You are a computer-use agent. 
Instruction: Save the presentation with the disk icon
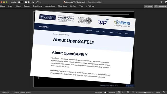pos(29,2)
